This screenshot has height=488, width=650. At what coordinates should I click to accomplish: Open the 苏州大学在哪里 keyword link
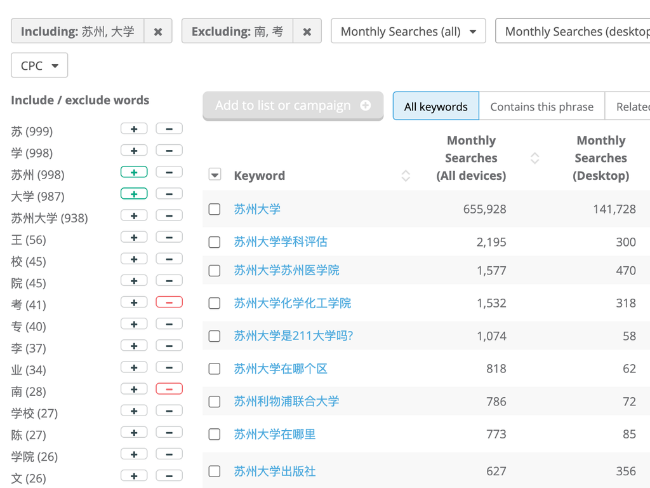pos(275,434)
